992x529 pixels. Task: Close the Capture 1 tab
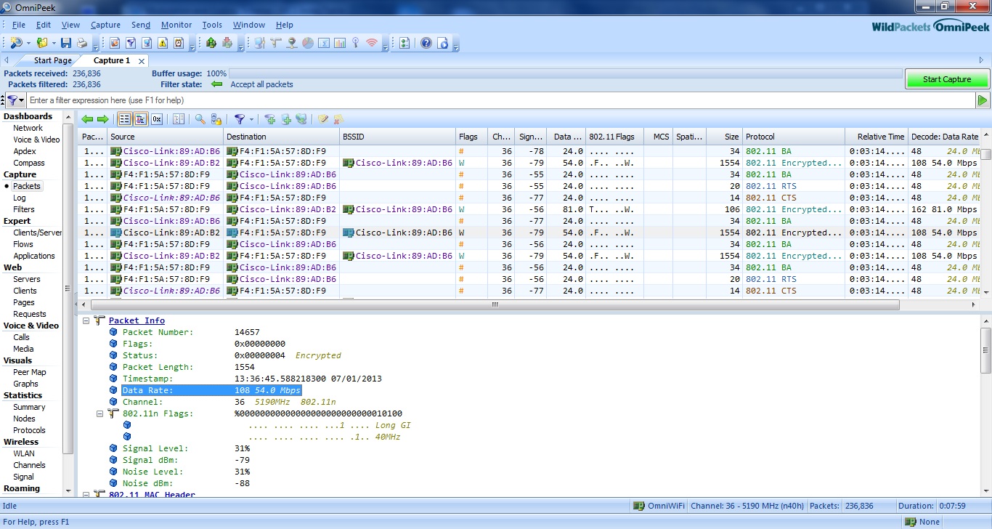click(x=141, y=61)
